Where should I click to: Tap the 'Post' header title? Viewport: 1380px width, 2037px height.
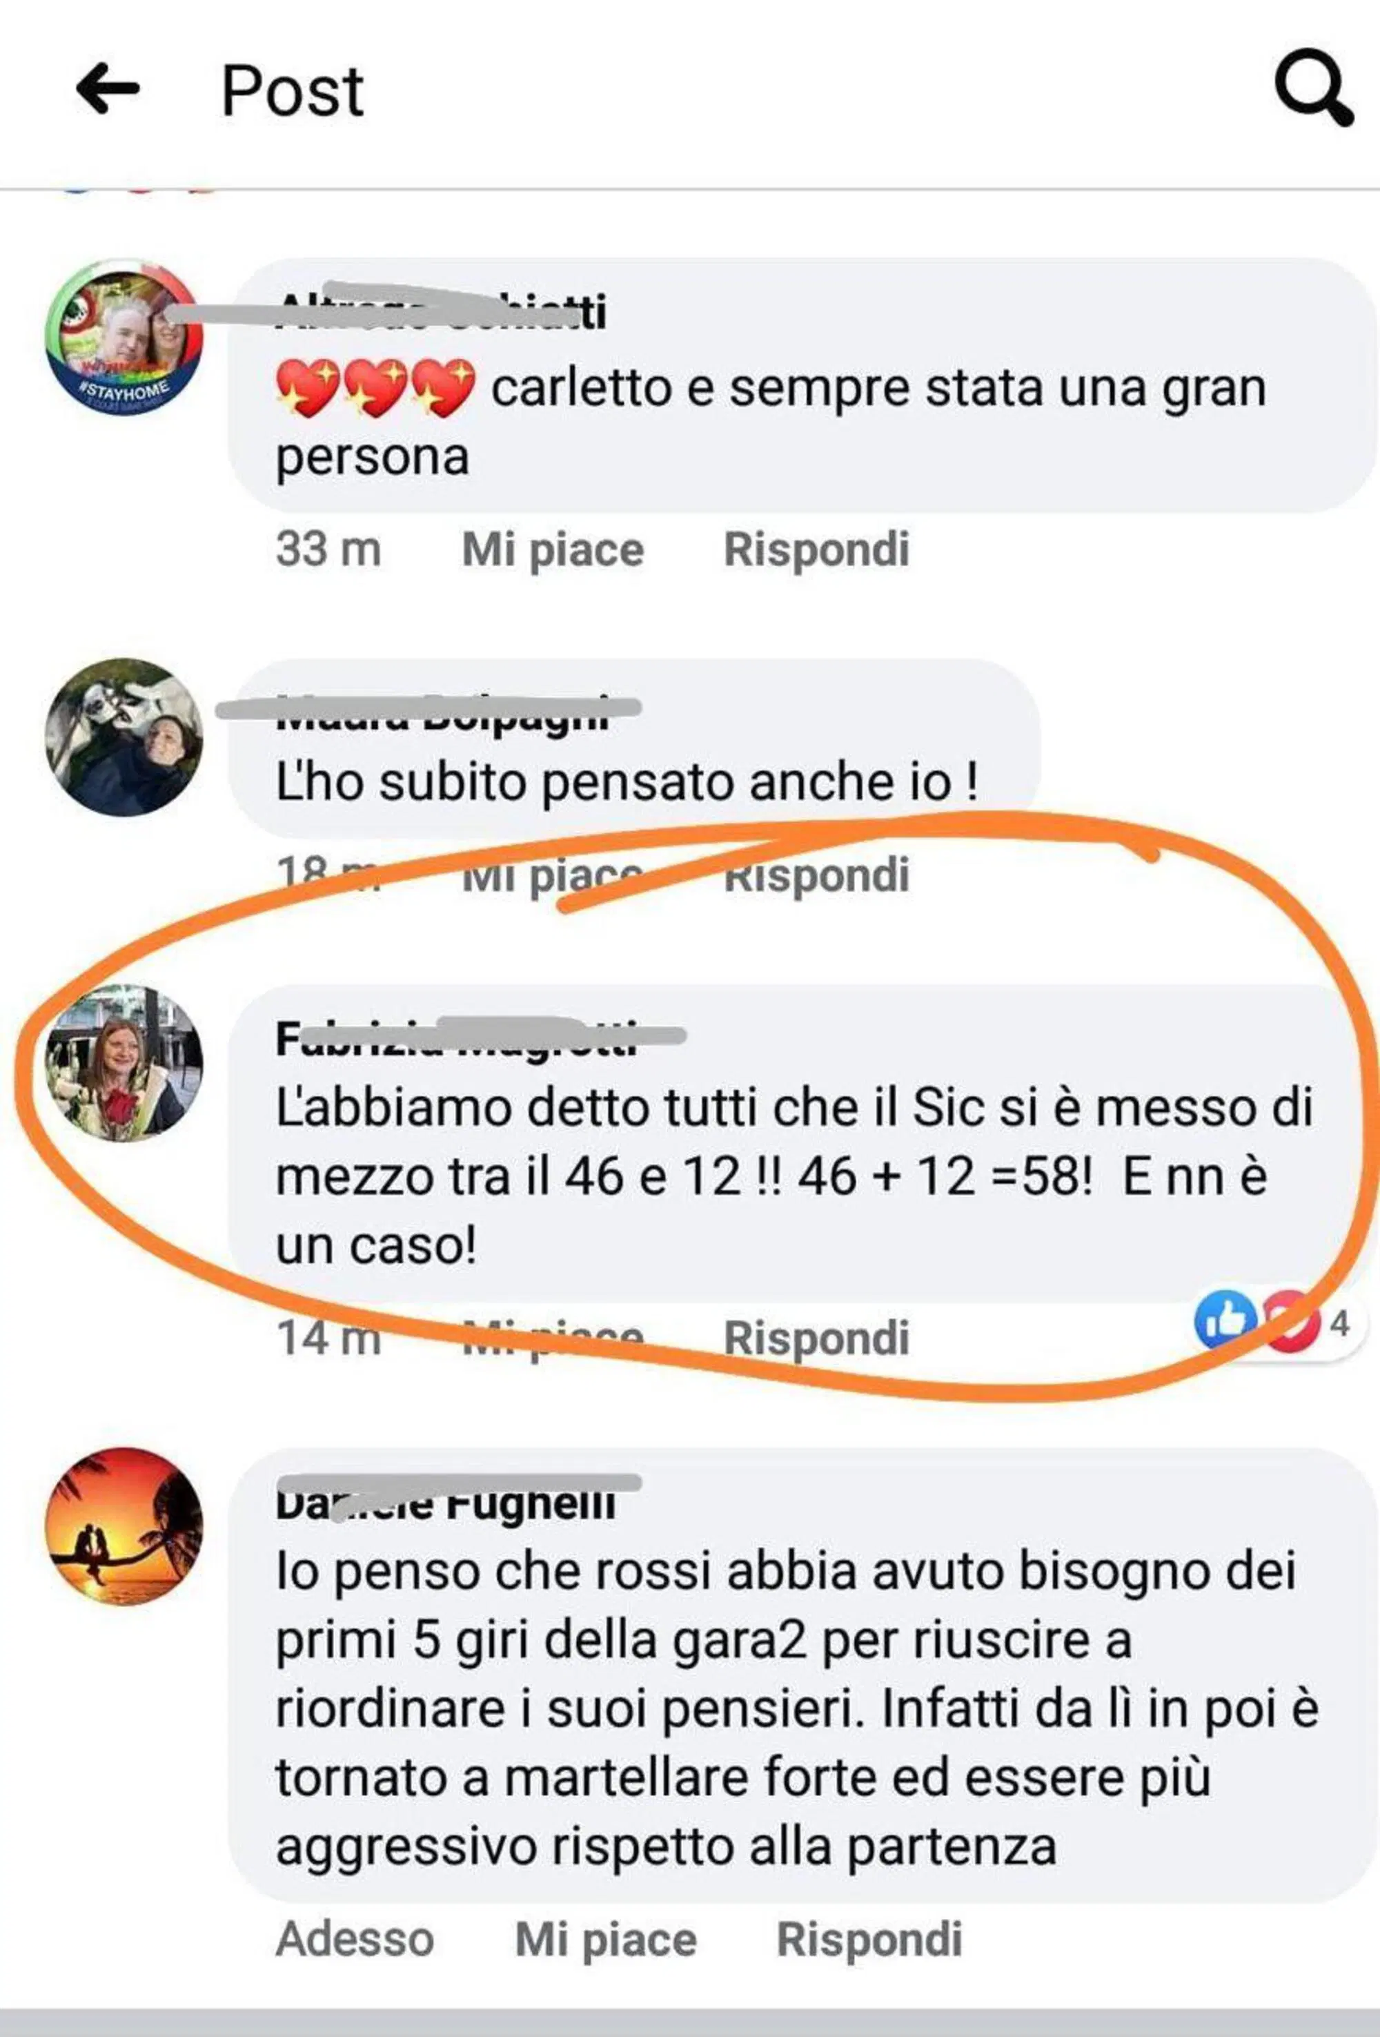(292, 90)
